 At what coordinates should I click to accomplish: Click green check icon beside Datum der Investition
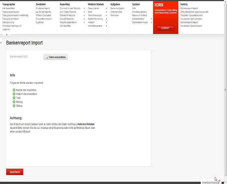point(14,94)
